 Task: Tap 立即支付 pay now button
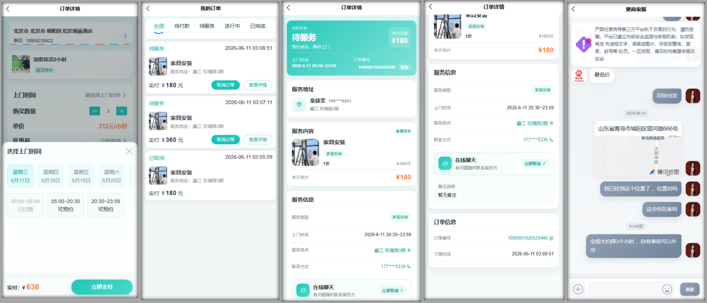102,287
